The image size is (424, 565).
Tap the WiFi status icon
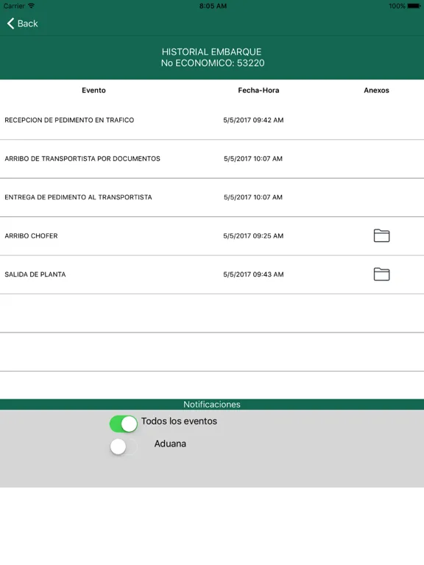[32, 6]
